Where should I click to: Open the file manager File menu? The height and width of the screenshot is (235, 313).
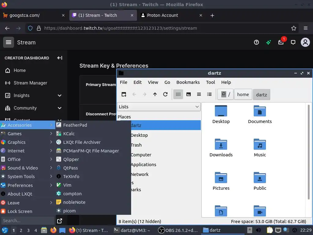tap(123, 82)
